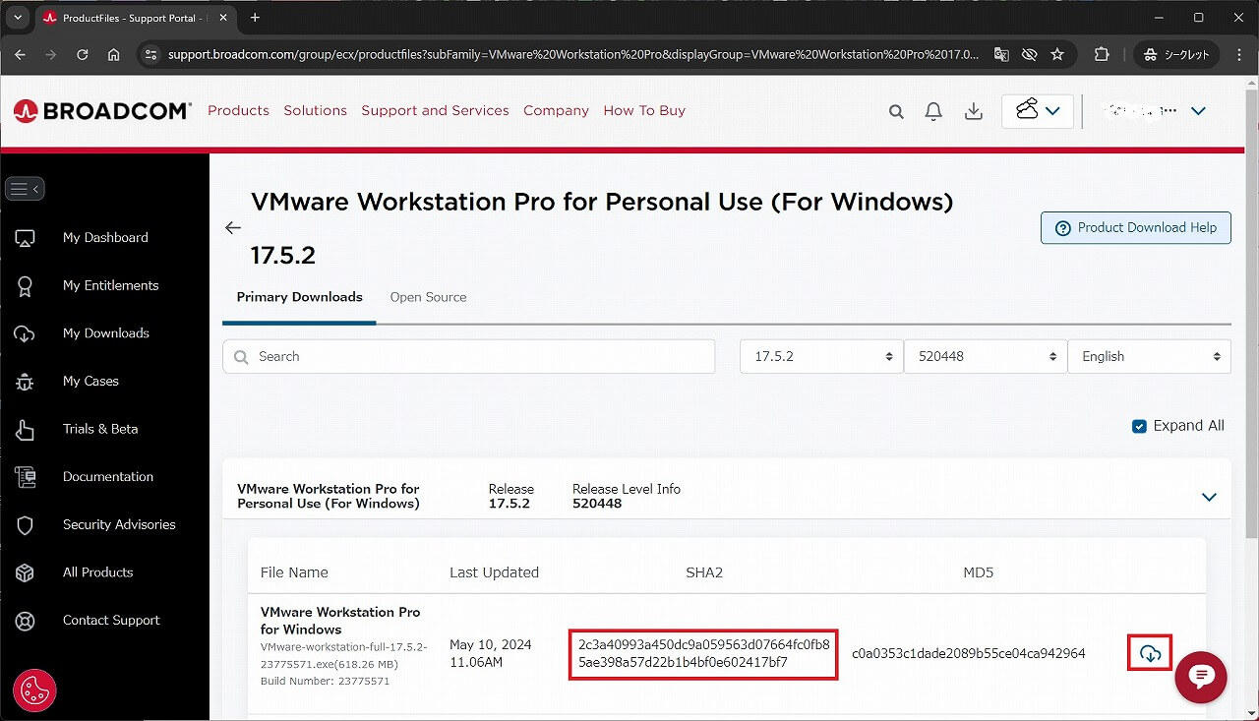1259x721 pixels.
Task: Switch to the Primary Downloads tab
Action: click(x=299, y=297)
